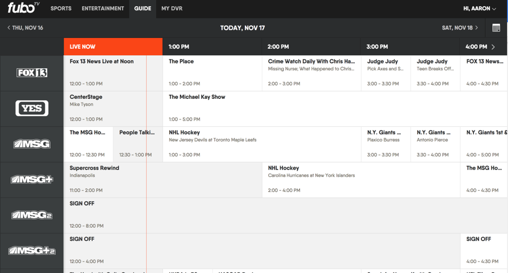The image size is (508, 273).
Task: Open N.Y. Giants 1st & ... 4:00 PM listing
Action: click(x=484, y=144)
